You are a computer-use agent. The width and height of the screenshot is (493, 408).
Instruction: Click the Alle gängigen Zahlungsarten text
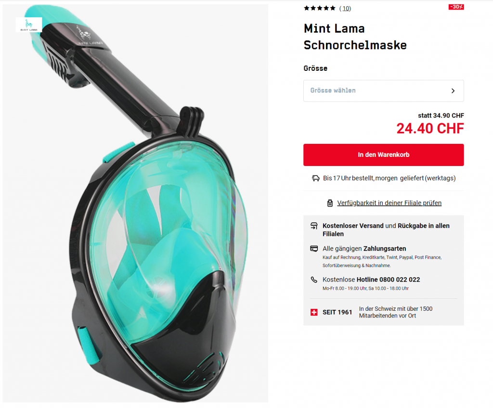tap(364, 249)
